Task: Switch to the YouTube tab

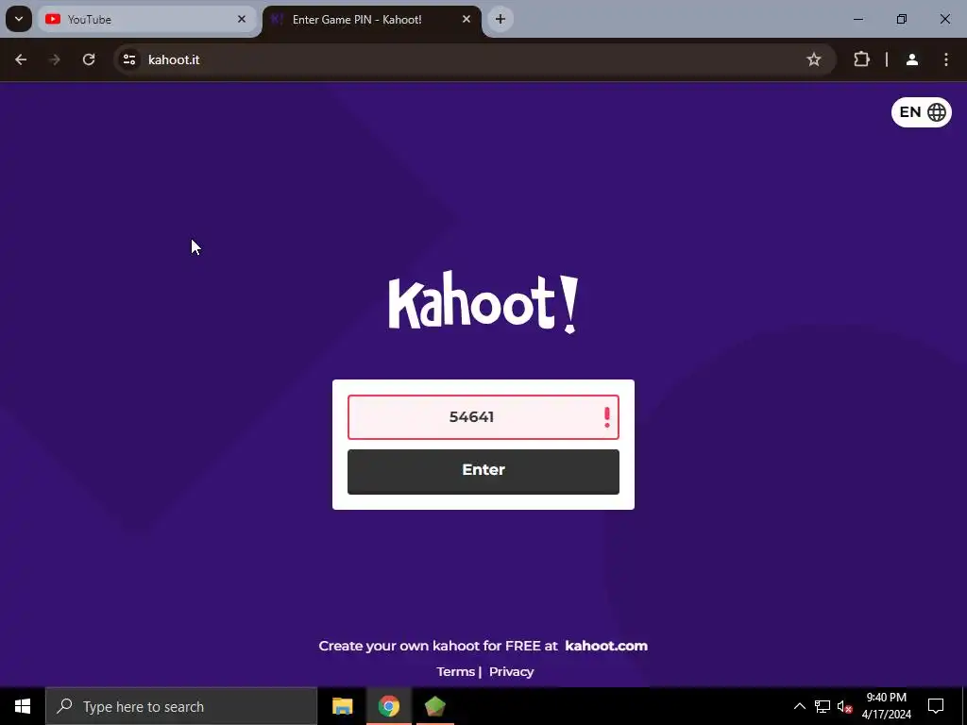Action: coord(148,20)
